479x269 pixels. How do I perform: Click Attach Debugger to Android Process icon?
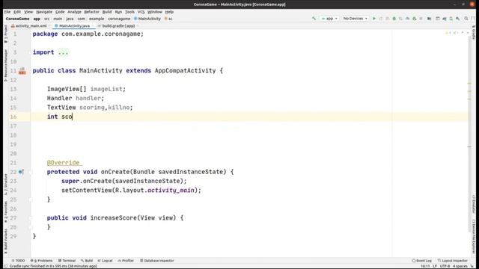click(x=414, y=19)
